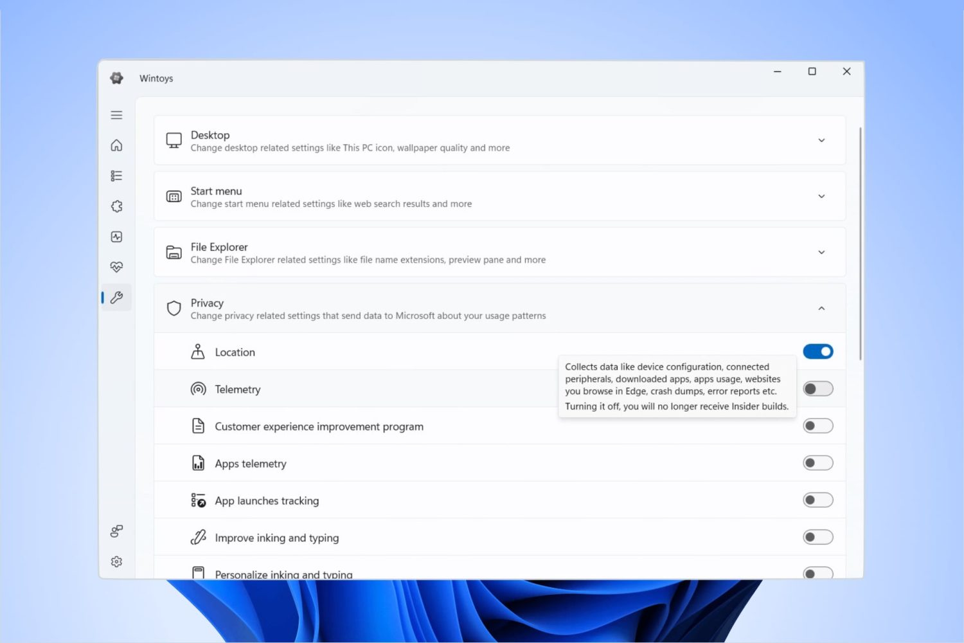964x643 pixels.
Task: Click the Location label
Action: 235,352
